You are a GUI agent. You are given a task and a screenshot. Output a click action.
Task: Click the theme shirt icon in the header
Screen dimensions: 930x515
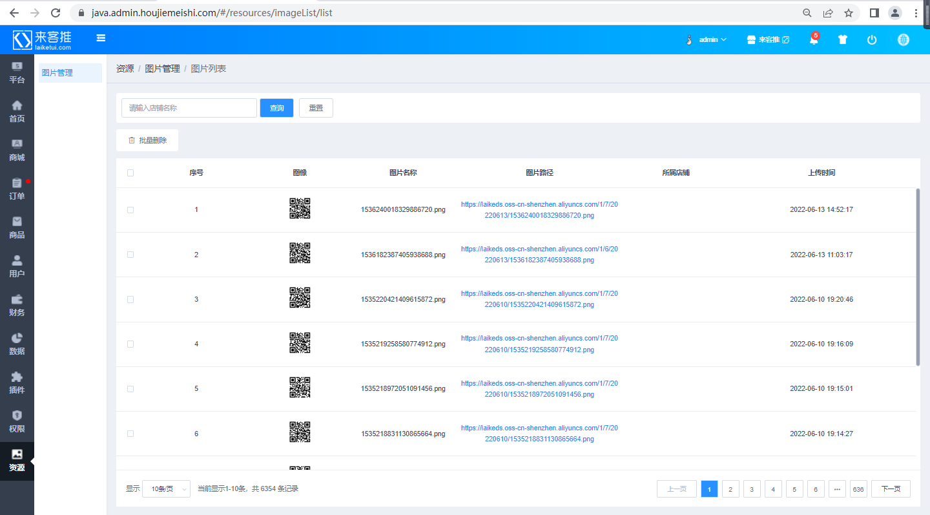tap(842, 39)
